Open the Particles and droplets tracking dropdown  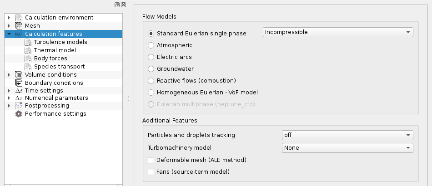pyautogui.click(x=347, y=135)
